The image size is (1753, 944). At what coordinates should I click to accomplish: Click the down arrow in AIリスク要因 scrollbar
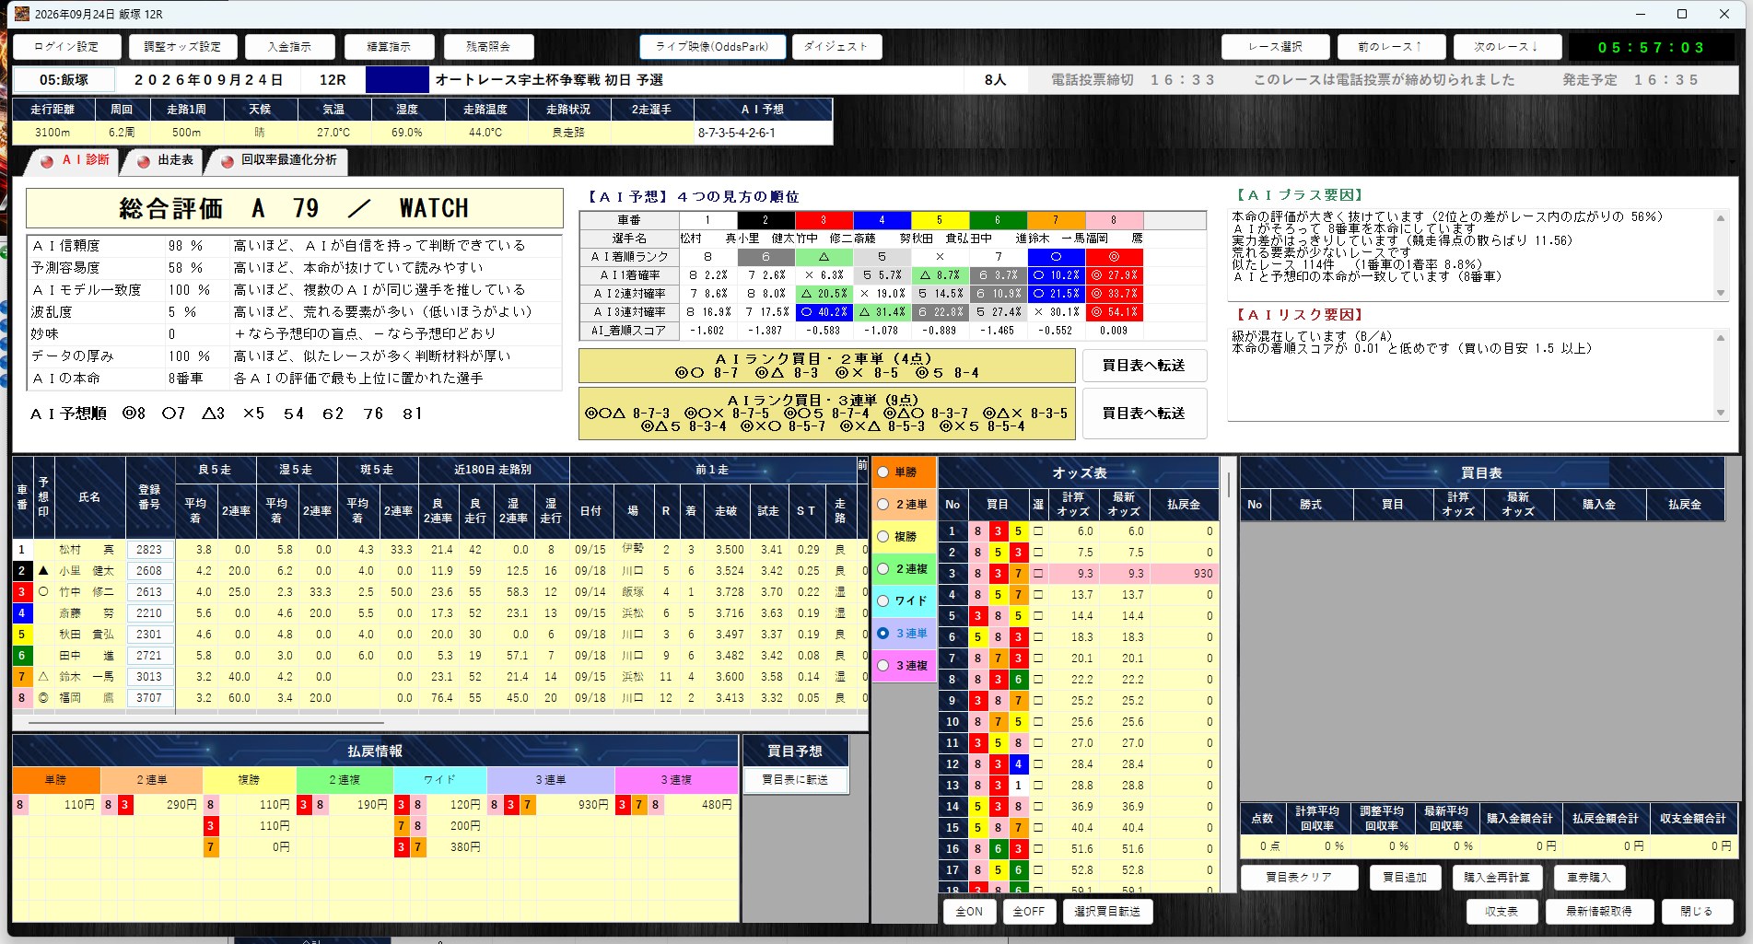[1720, 413]
